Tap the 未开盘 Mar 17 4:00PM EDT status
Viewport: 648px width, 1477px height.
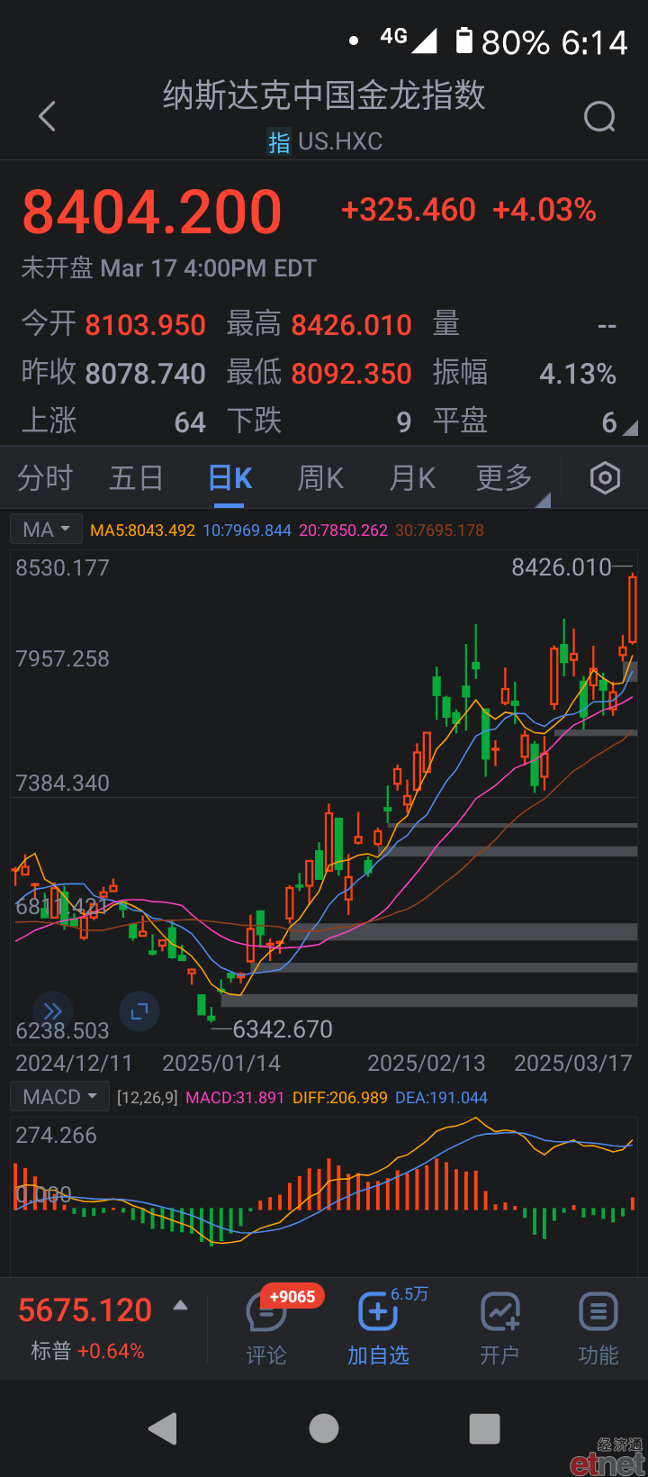(169, 268)
